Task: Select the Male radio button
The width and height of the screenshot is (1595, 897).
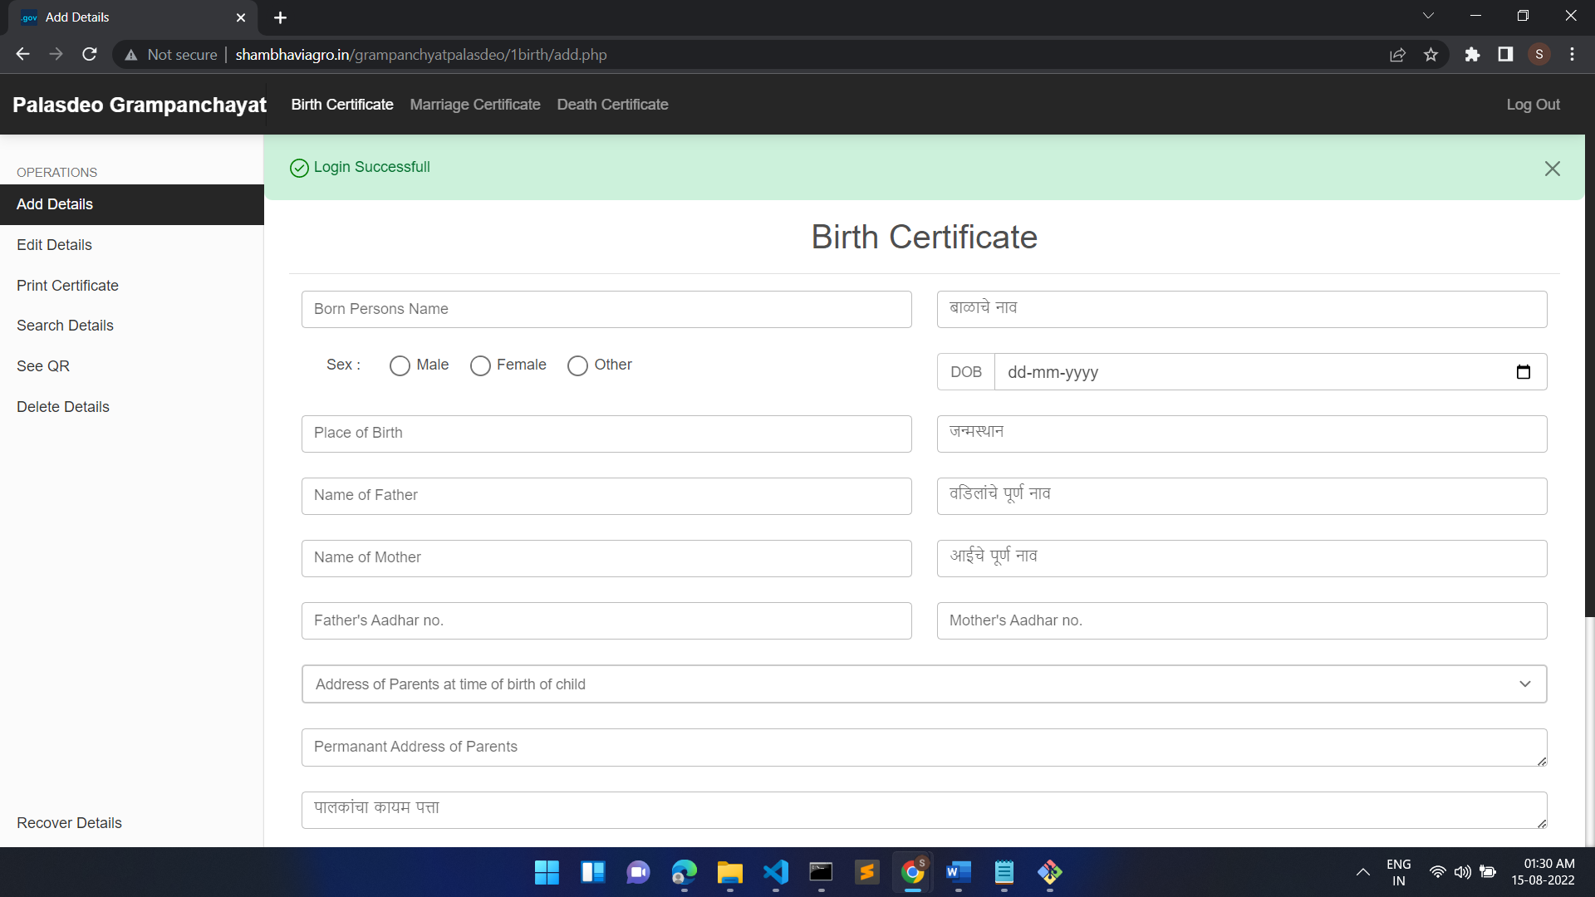Action: 400,365
